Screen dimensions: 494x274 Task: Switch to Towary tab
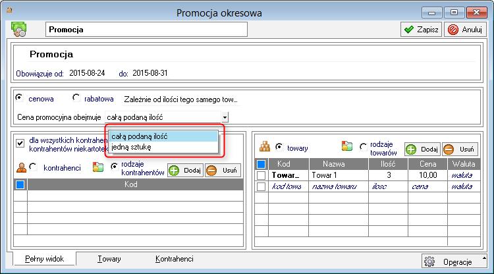point(109,259)
